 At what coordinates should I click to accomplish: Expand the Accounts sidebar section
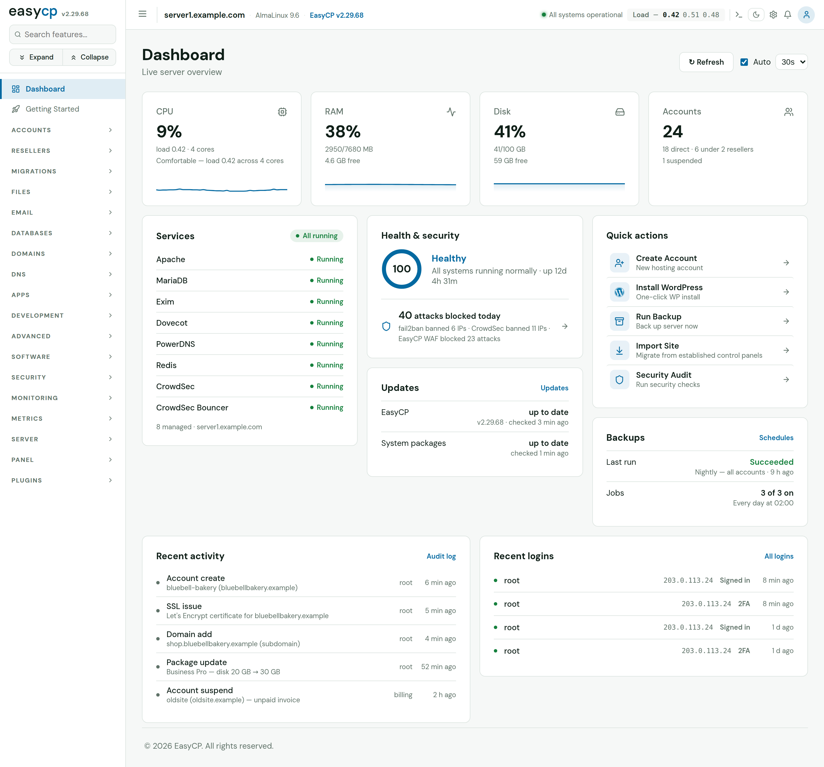click(x=63, y=130)
